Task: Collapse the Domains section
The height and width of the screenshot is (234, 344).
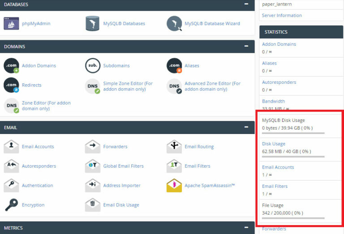Action: 246,46
